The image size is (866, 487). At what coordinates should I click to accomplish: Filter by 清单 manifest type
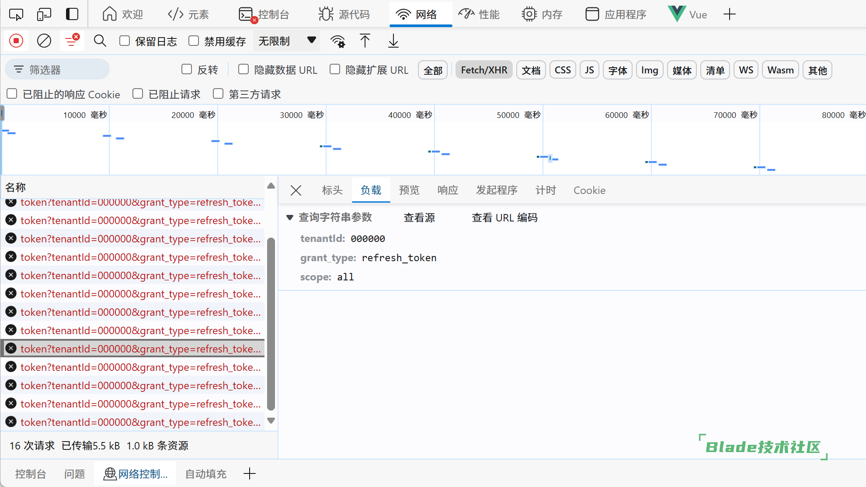click(715, 70)
